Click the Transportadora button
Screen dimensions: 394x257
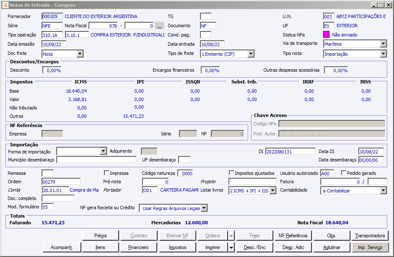pyautogui.click(x=370, y=236)
